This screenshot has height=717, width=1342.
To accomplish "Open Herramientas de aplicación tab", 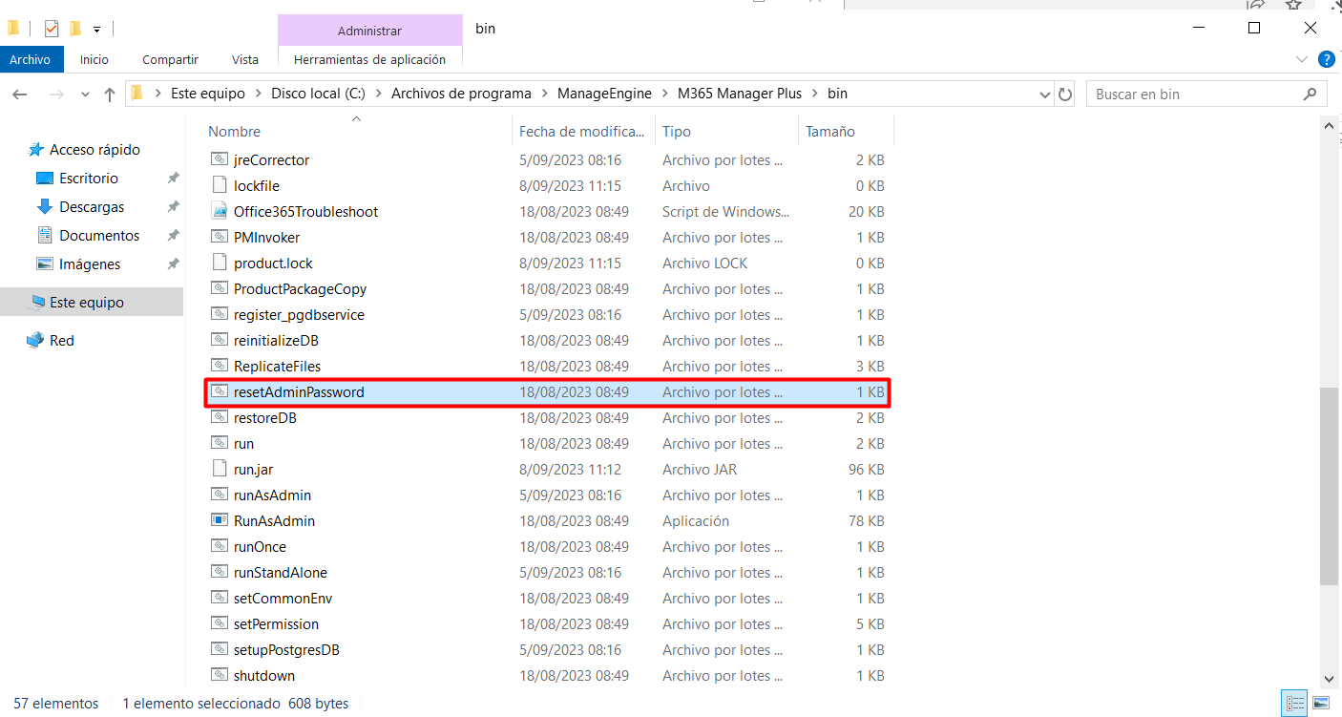I will point(369,59).
